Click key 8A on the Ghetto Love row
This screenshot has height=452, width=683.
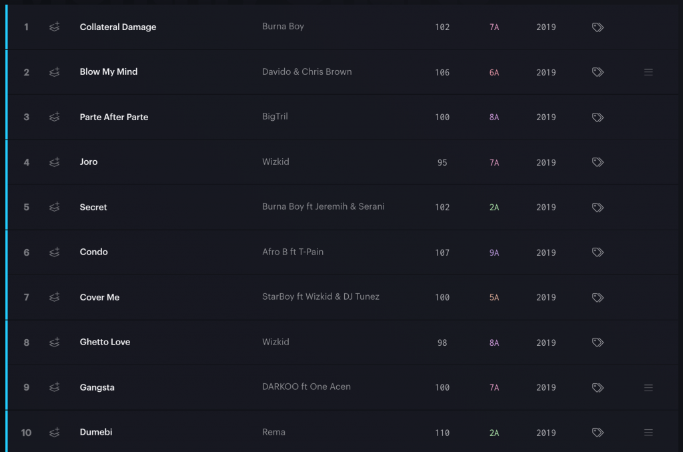(x=494, y=343)
